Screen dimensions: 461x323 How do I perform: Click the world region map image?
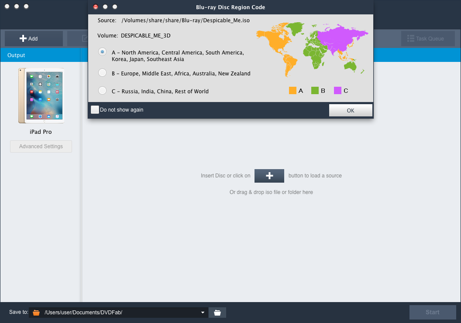(x=312, y=49)
